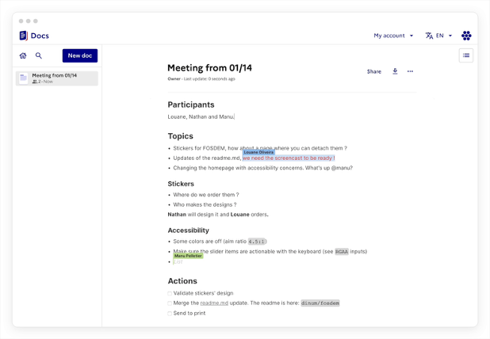Download the document via export icon
Viewport: 490px width, 339px height.
(395, 71)
